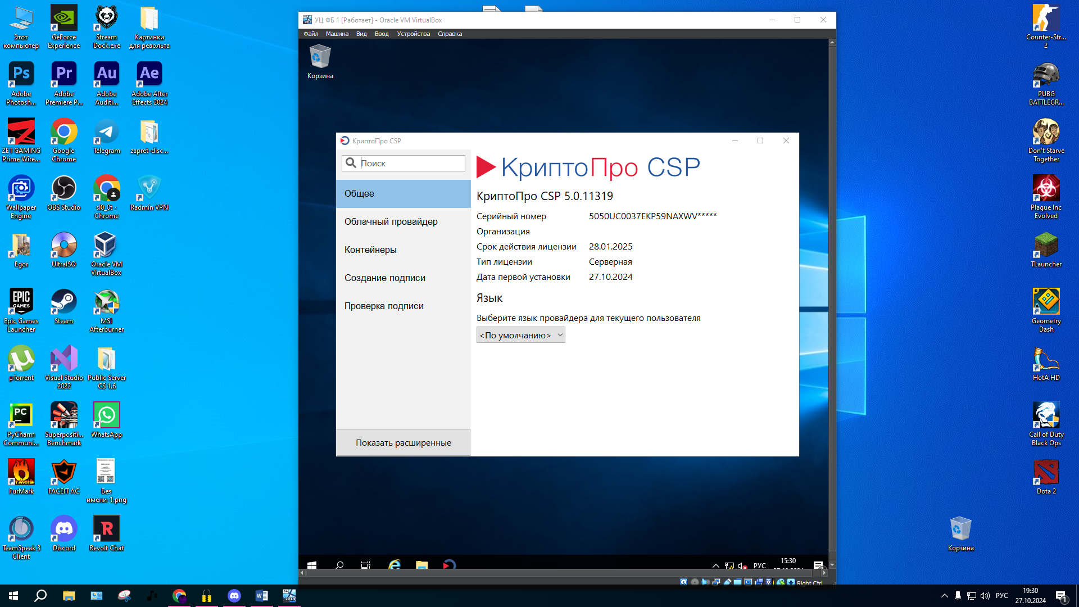
Task: Select the Steam desktop icon
Action: pos(64,306)
